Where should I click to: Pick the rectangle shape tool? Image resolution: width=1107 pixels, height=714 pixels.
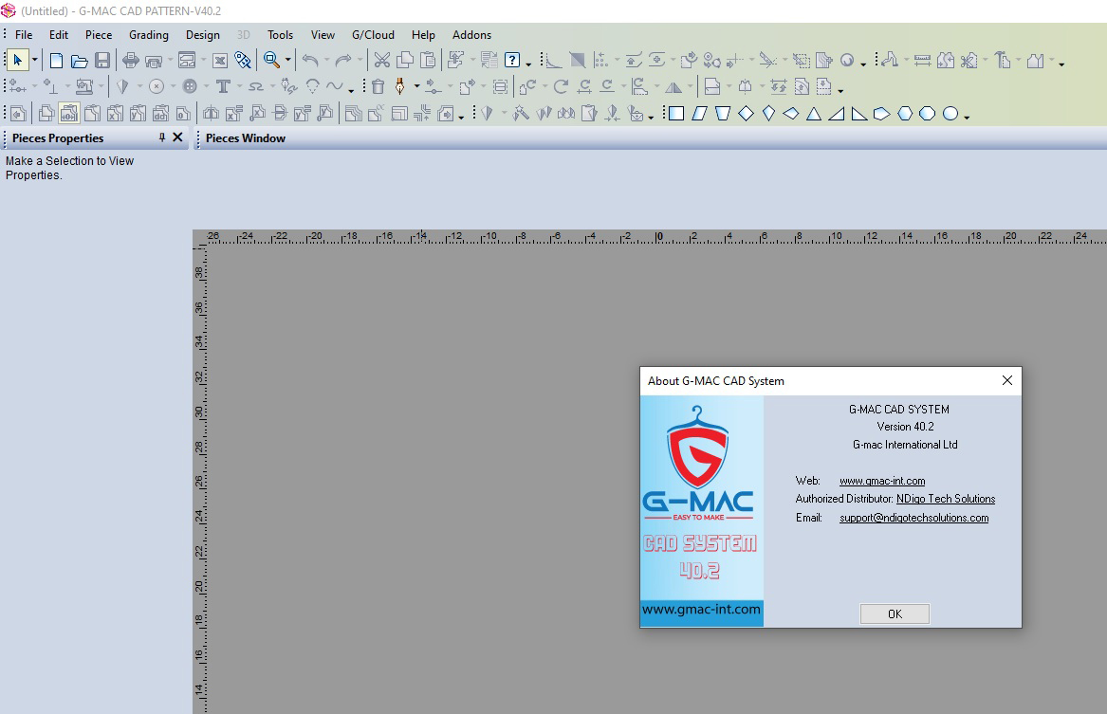pyautogui.click(x=676, y=114)
